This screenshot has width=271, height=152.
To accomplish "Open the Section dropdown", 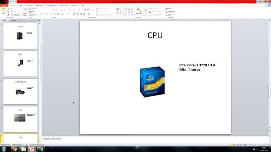I will point(33,15).
